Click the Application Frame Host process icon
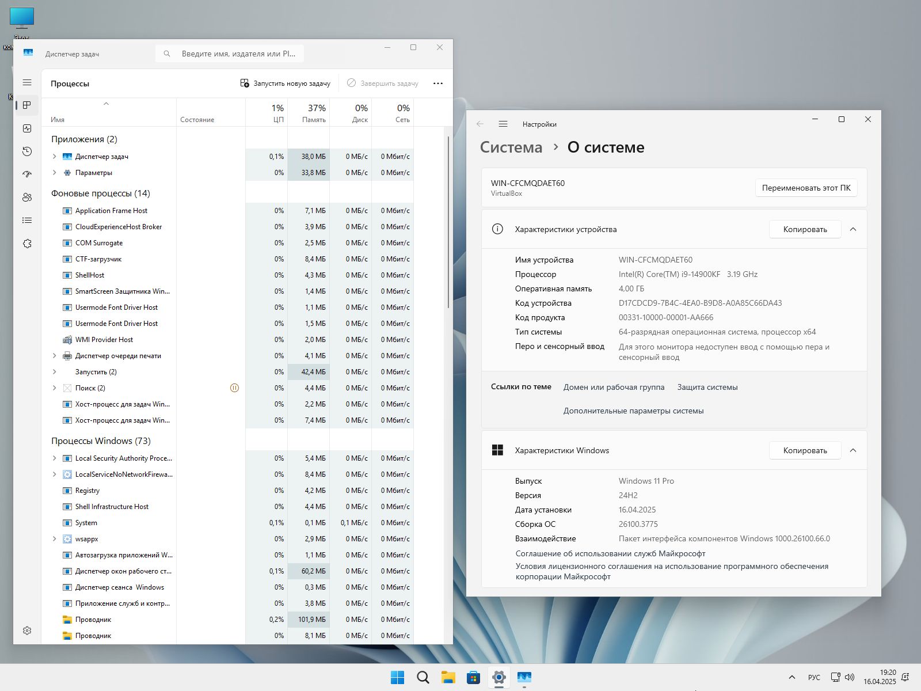Viewport: 921px width, 691px height. tap(67, 211)
